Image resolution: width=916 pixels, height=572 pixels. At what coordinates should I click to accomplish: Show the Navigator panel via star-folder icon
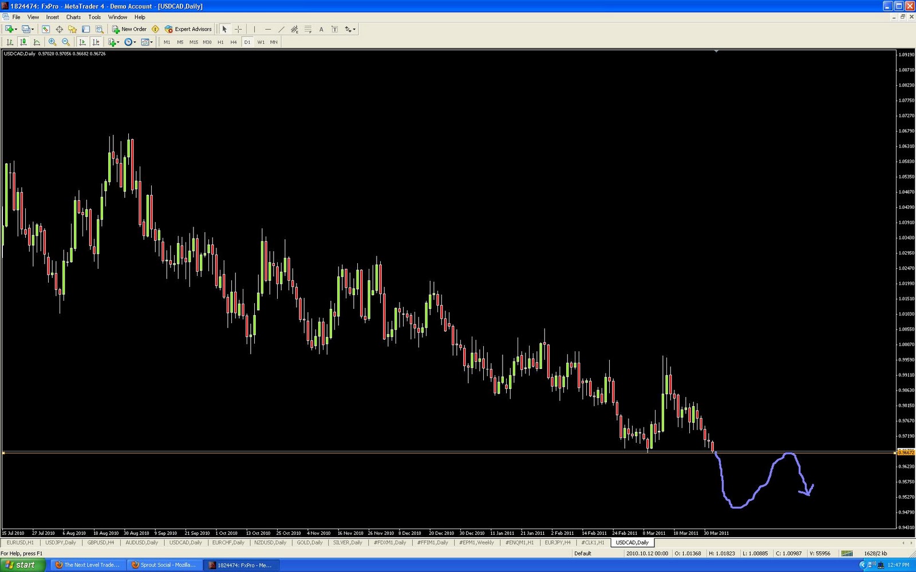[72, 29]
